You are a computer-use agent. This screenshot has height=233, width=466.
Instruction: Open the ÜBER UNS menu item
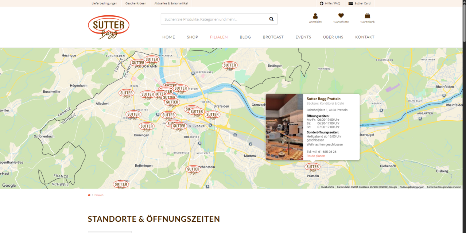tap(333, 37)
